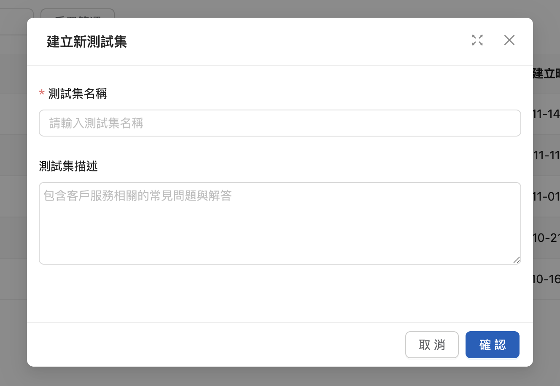Click the 測試集名稱 input field
The height and width of the screenshot is (386, 560).
[x=280, y=123]
